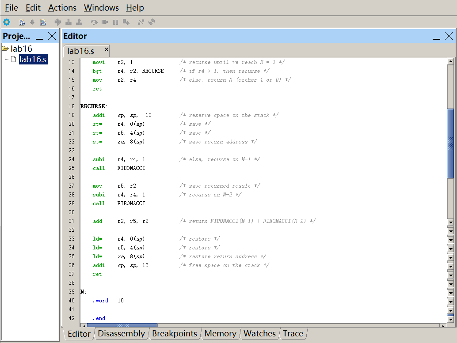Click comment 'recurse on N-2'
457x343 pixels.
pos(210,195)
